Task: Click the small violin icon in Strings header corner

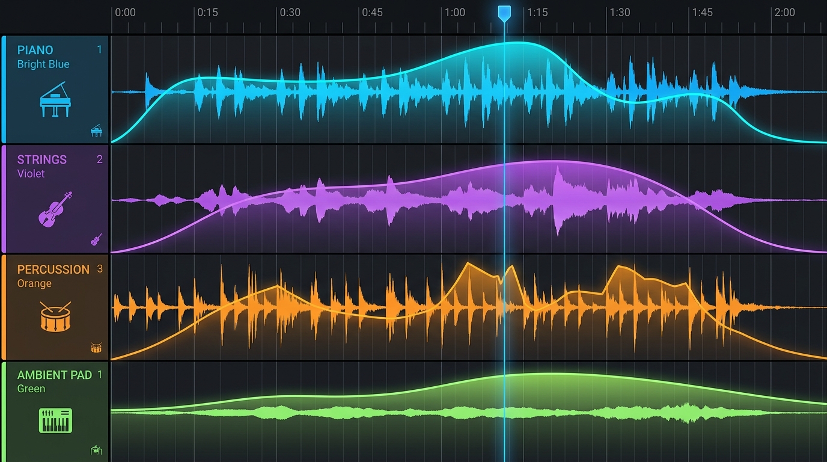Action: pyautogui.click(x=96, y=239)
